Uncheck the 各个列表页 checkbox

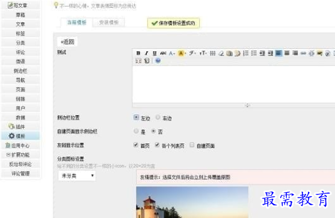pyautogui.click(x=157, y=145)
